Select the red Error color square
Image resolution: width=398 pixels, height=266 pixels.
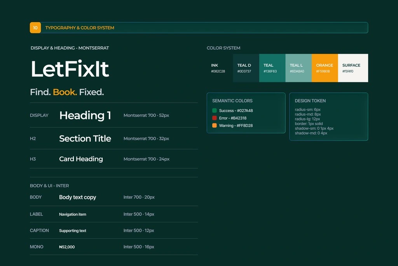(215, 118)
